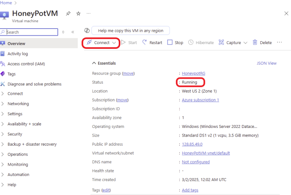The width and height of the screenshot is (291, 195).
Task: Open HoneyPotVM-vnet/default network link
Action: 206,153
